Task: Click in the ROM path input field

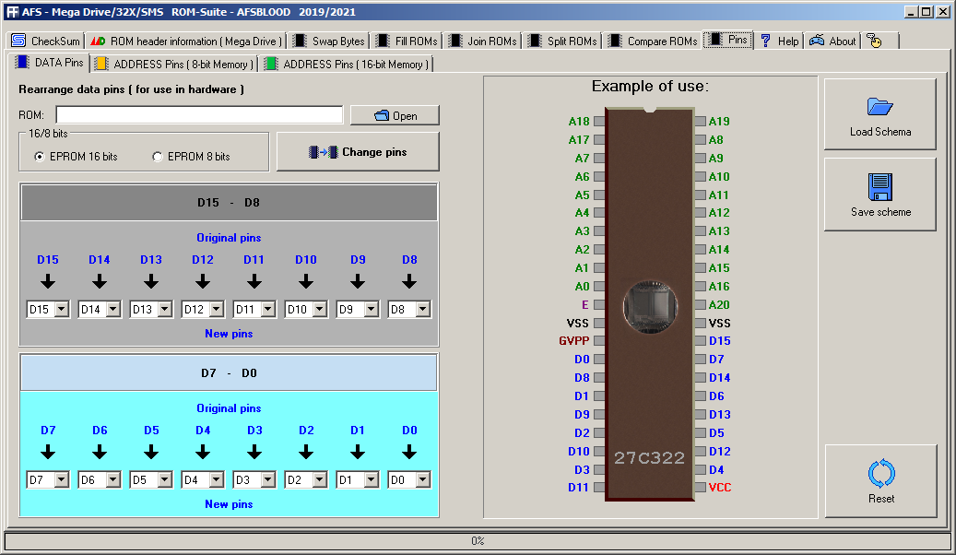Action: point(199,114)
